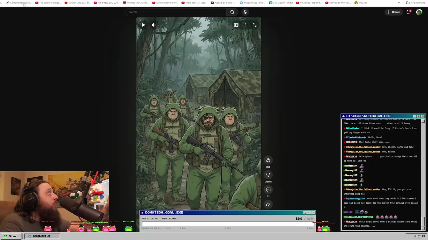Click the YouTube search magnifier icon

pos(232,12)
